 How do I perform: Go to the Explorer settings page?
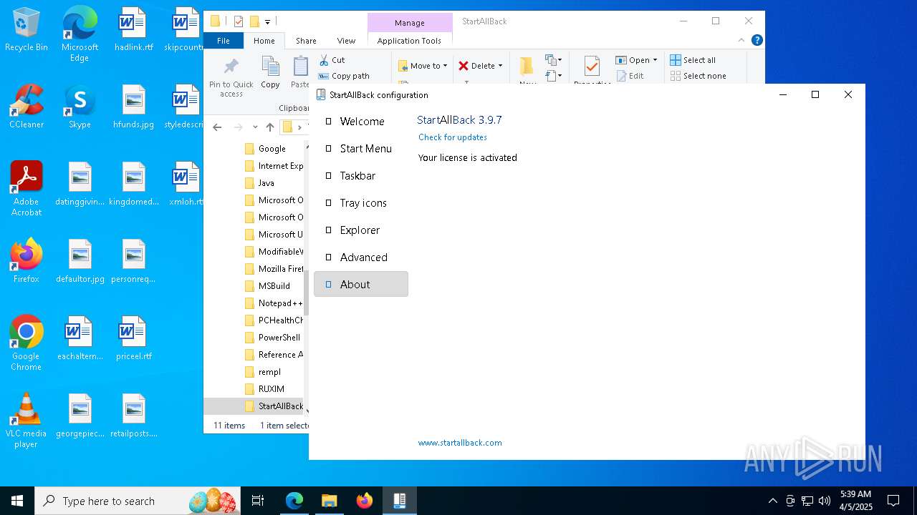[x=361, y=230]
